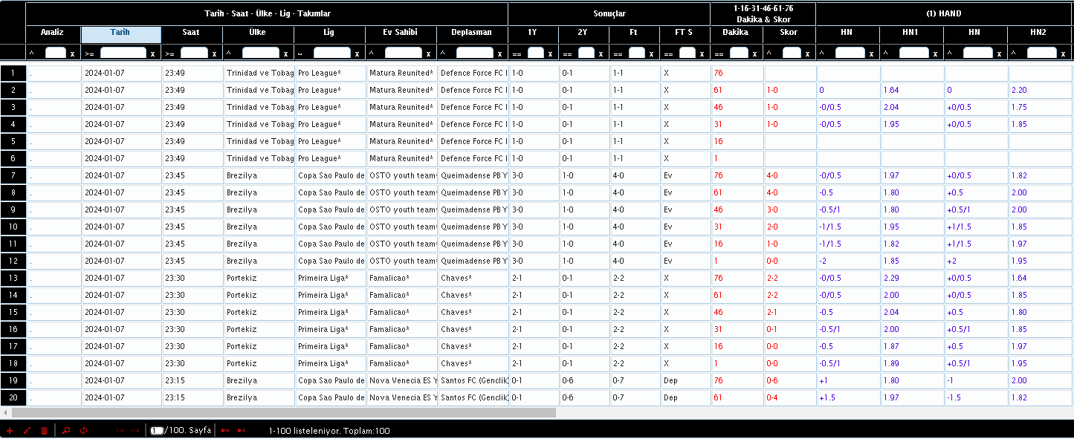This screenshot has height=439, width=1074.
Task: Sort by the Tarih column header
Action: pos(120,34)
